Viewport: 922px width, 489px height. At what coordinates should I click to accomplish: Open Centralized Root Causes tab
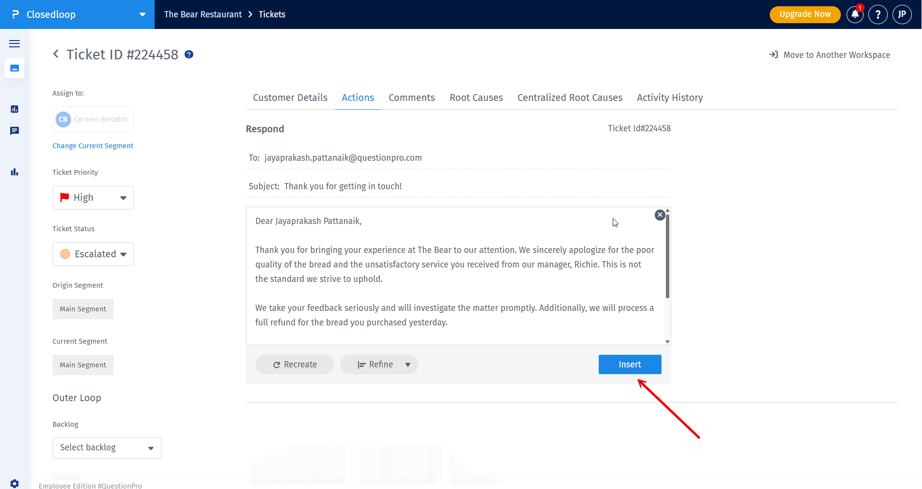click(570, 98)
